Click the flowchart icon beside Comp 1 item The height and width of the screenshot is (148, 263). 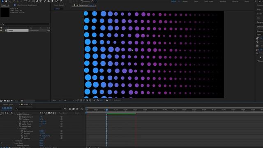click(x=48, y=30)
